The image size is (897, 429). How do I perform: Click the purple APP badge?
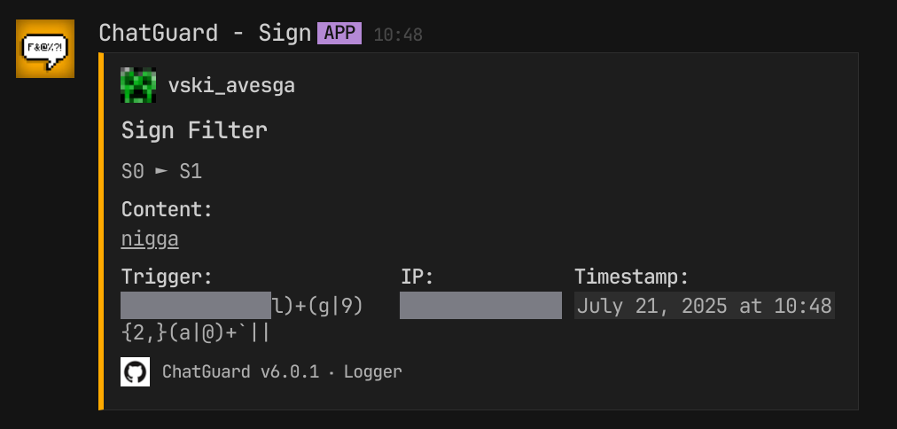(x=339, y=33)
